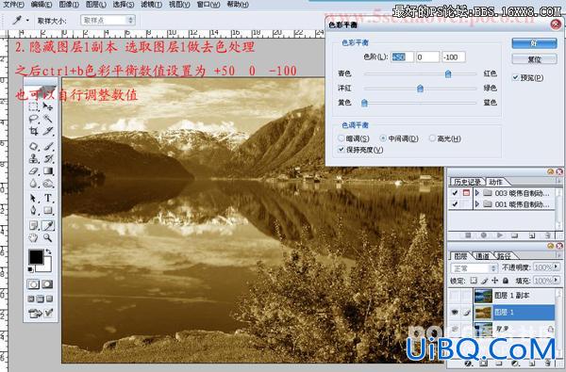Switch to 通道 channels tab
Image resolution: width=566 pixels, height=372 pixels.
tap(482, 256)
